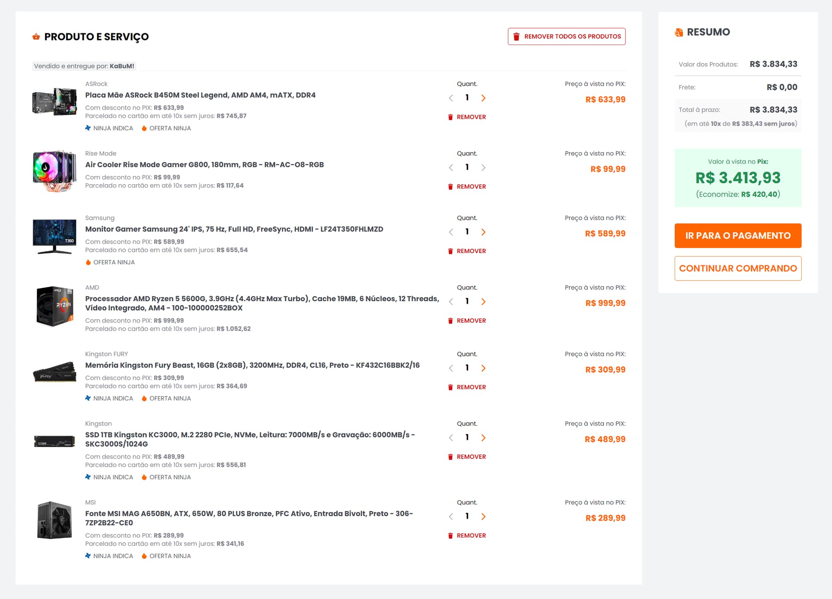832x599 pixels.
Task: Click Oferta Ninja flame on Samsung monitor
Action: pyautogui.click(x=110, y=262)
